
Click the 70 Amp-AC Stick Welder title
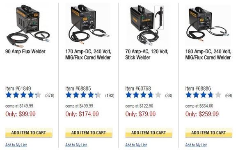(x=147, y=55)
